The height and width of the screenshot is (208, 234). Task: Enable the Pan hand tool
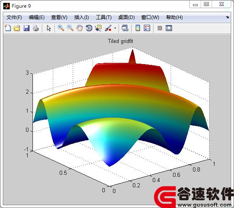click(x=80, y=28)
